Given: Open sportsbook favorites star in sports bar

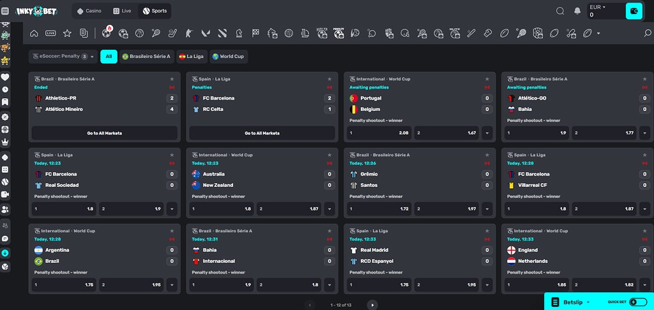Looking at the screenshot, I should pos(67,33).
